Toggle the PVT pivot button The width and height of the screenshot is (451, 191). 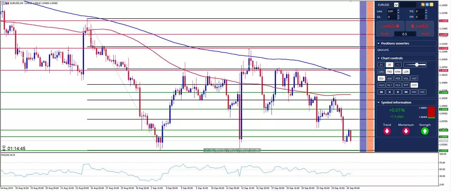pos(406,85)
